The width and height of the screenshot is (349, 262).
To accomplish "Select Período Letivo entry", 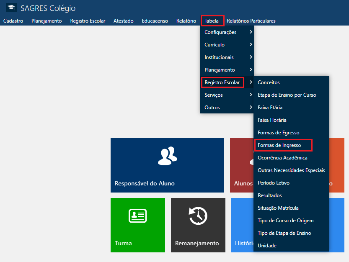I will tap(274, 183).
